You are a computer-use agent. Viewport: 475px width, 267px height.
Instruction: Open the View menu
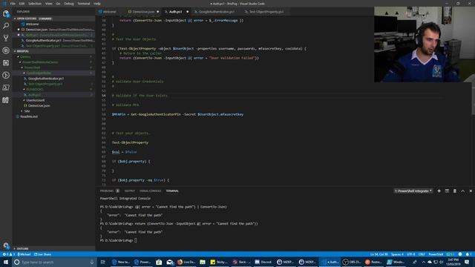click(x=49, y=4)
